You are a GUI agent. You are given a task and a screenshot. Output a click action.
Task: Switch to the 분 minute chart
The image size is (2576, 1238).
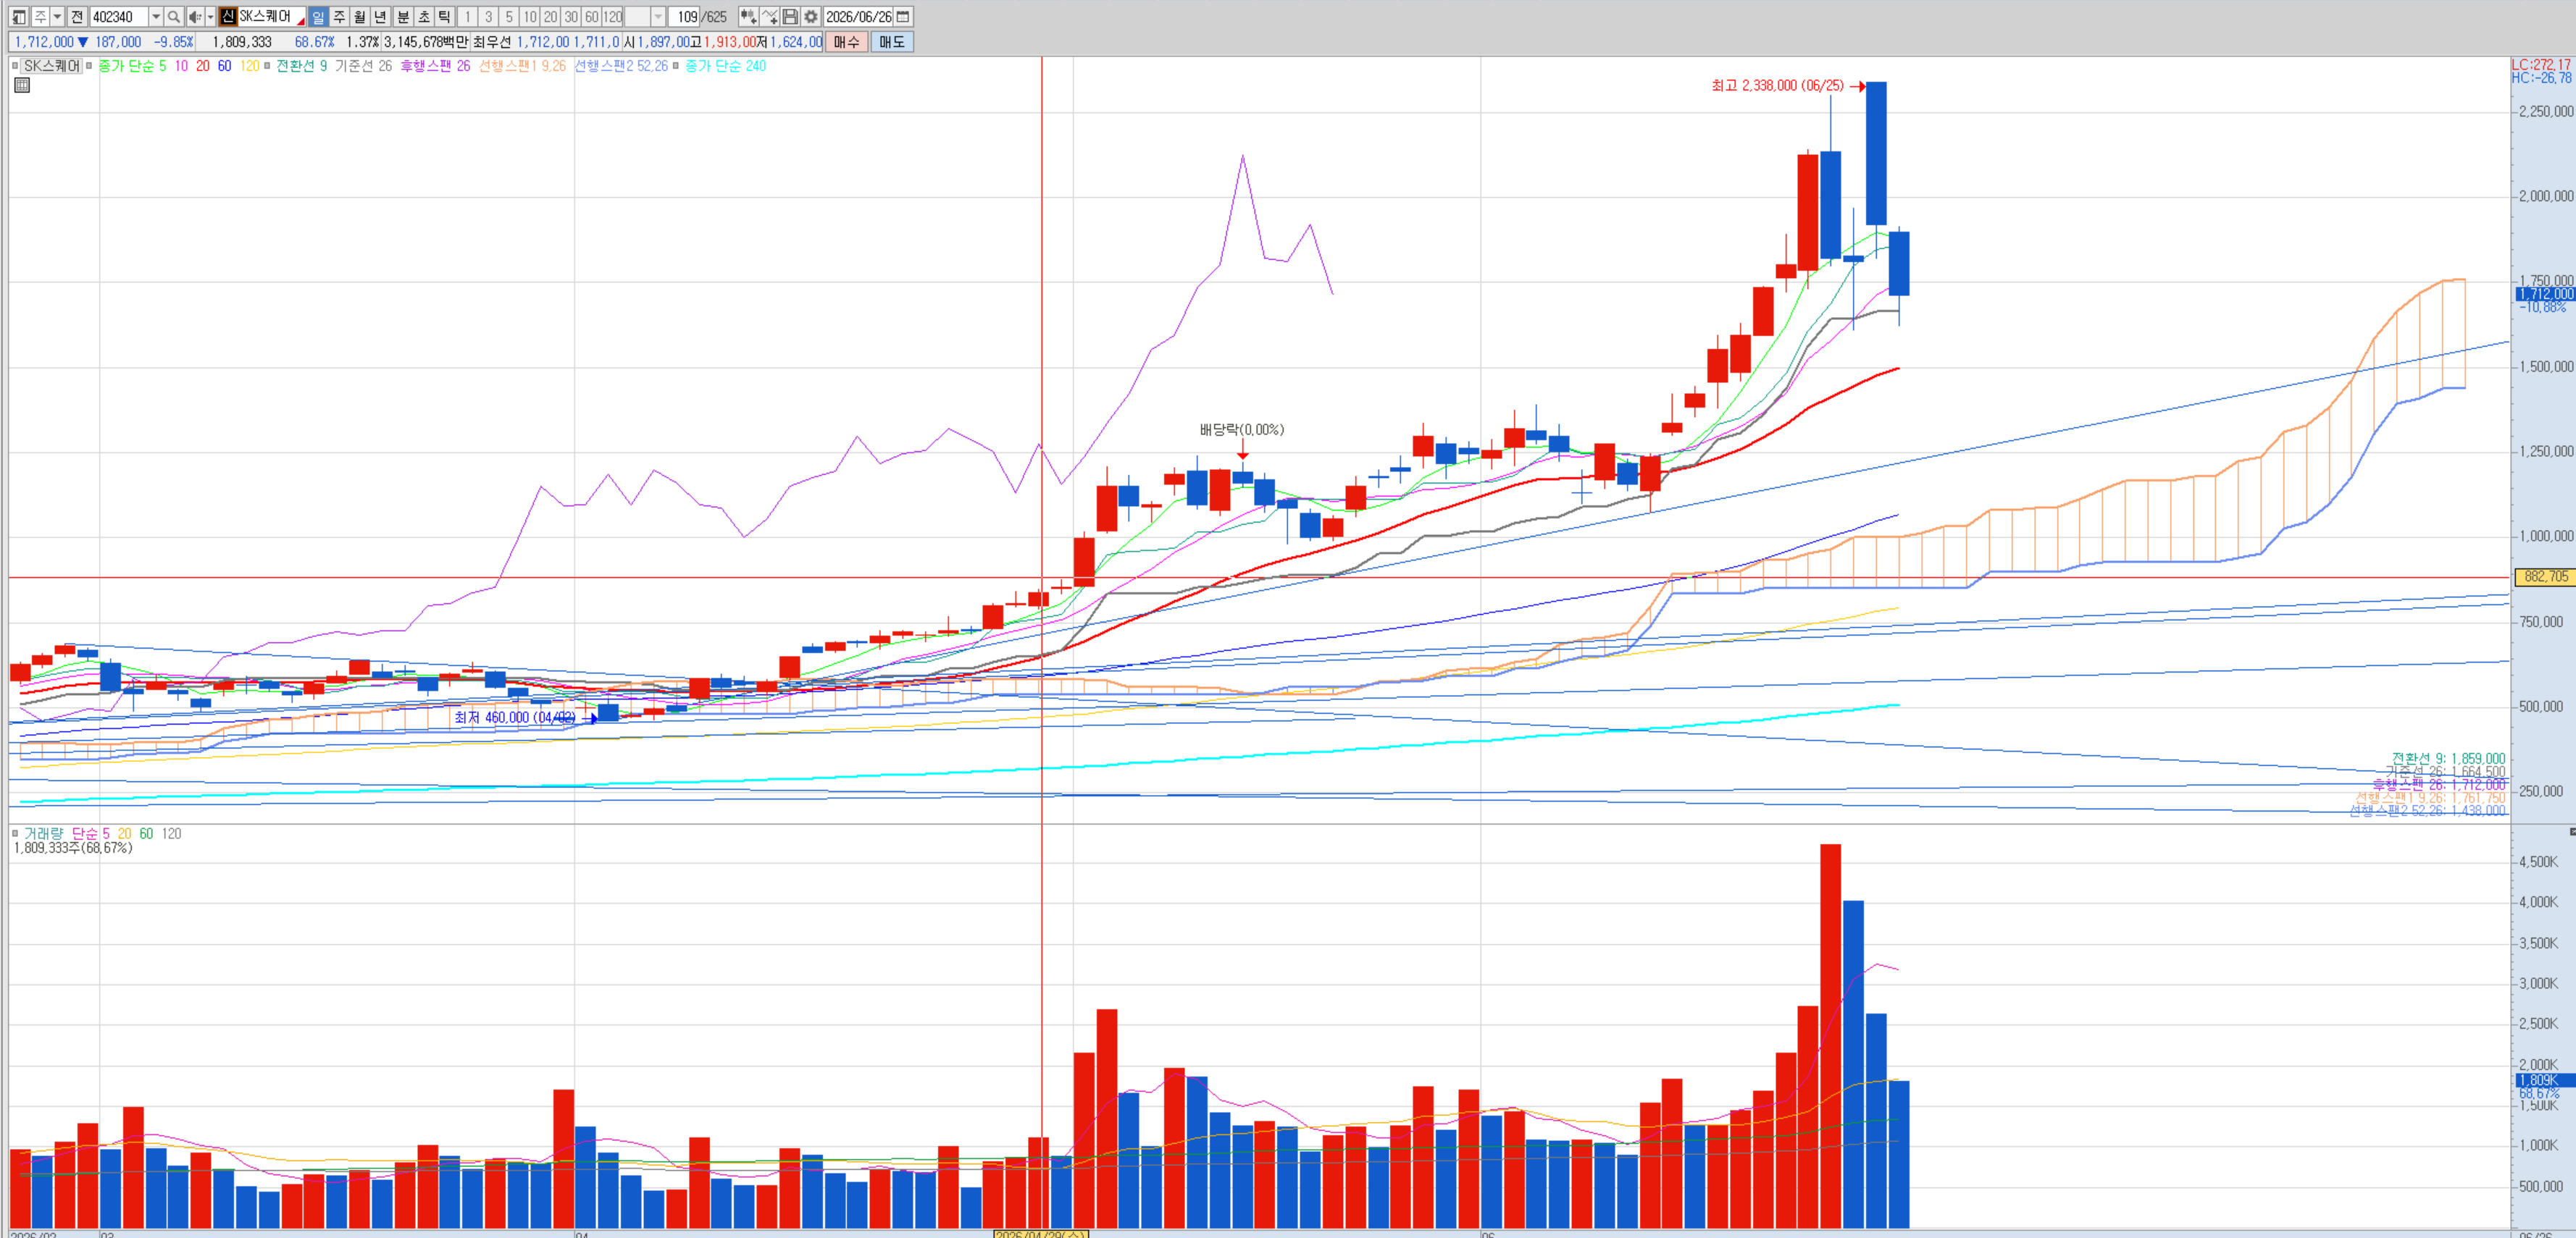403,17
